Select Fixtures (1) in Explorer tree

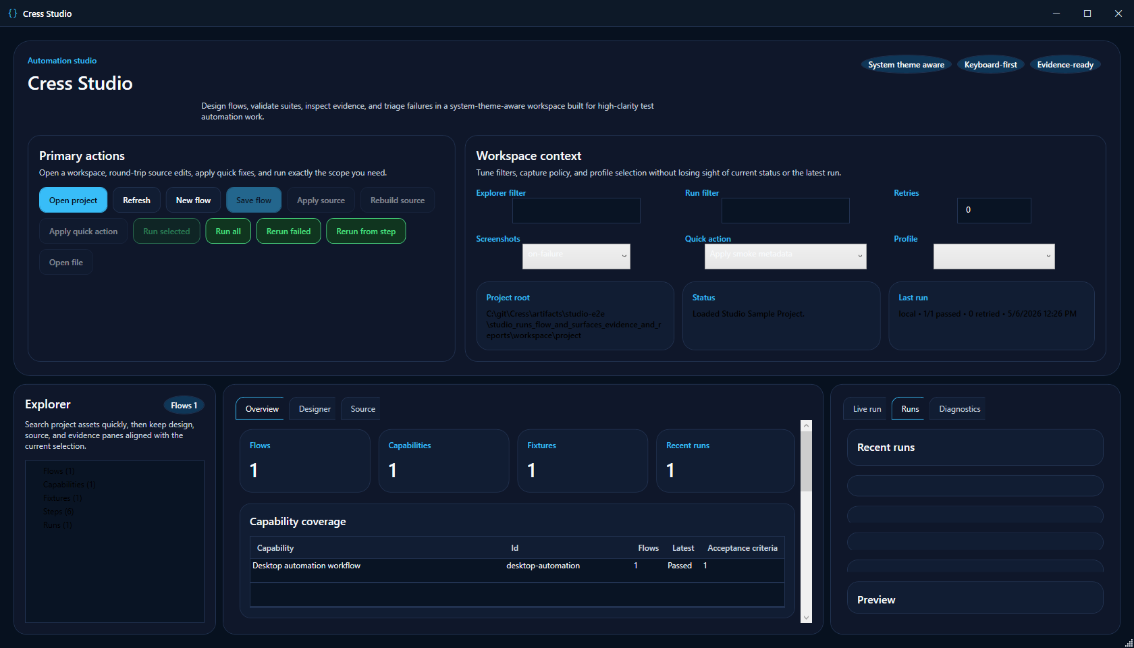[x=62, y=498]
